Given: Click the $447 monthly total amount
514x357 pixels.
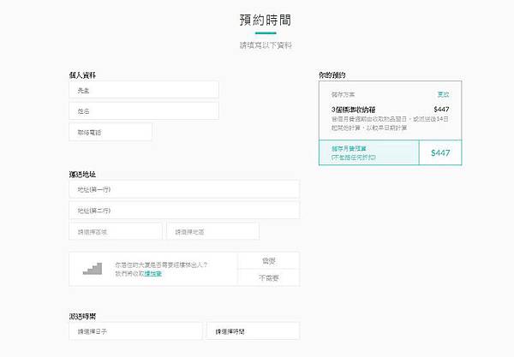Looking at the screenshot, I should (440, 152).
